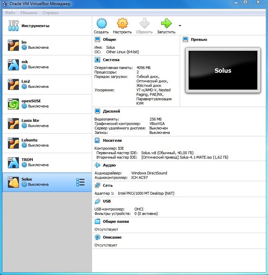The height and width of the screenshot is (275, 268).
Task: Open the Машина menu
Action: [29, 13]
